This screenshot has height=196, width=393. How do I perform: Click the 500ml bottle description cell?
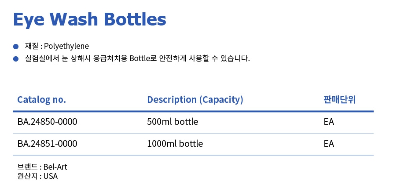tap(173, 122)
